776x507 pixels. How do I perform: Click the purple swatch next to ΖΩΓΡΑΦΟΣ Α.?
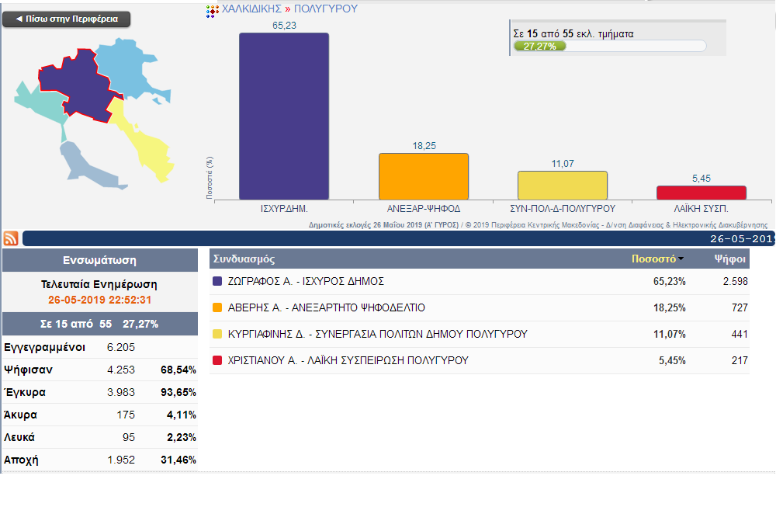click(217, 282)
